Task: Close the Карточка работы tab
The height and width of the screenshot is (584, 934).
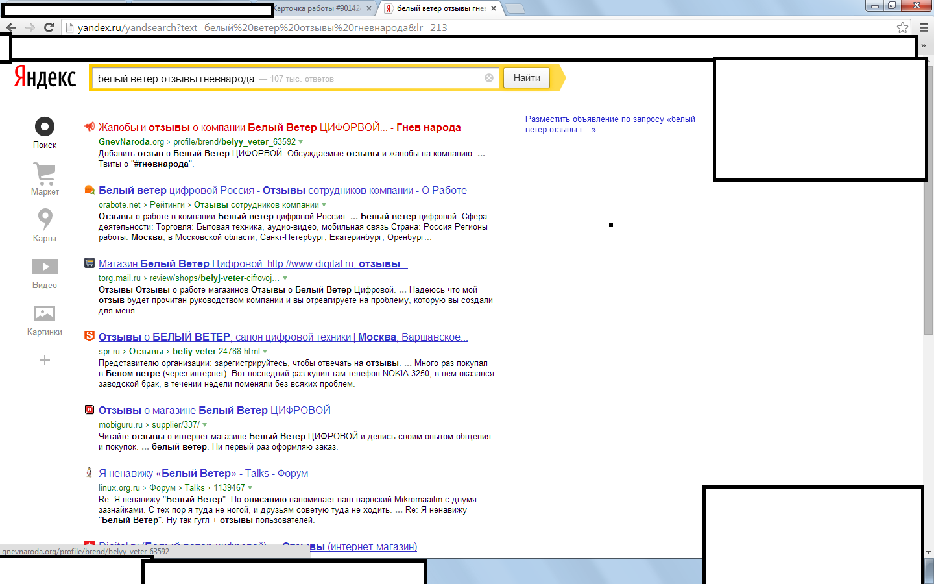Action: (x=369, y=8)
